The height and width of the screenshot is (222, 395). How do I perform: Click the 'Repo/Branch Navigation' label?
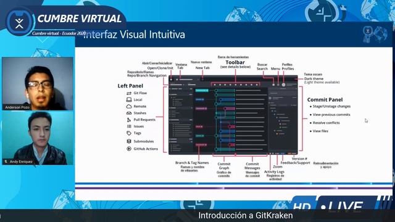[147, 75]
